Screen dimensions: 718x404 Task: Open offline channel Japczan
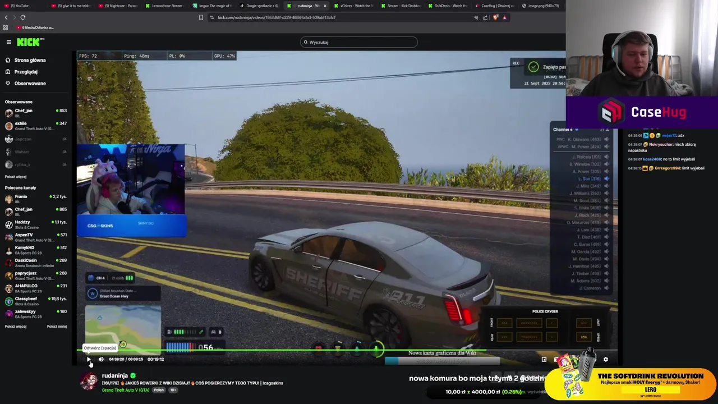point(36,139)
